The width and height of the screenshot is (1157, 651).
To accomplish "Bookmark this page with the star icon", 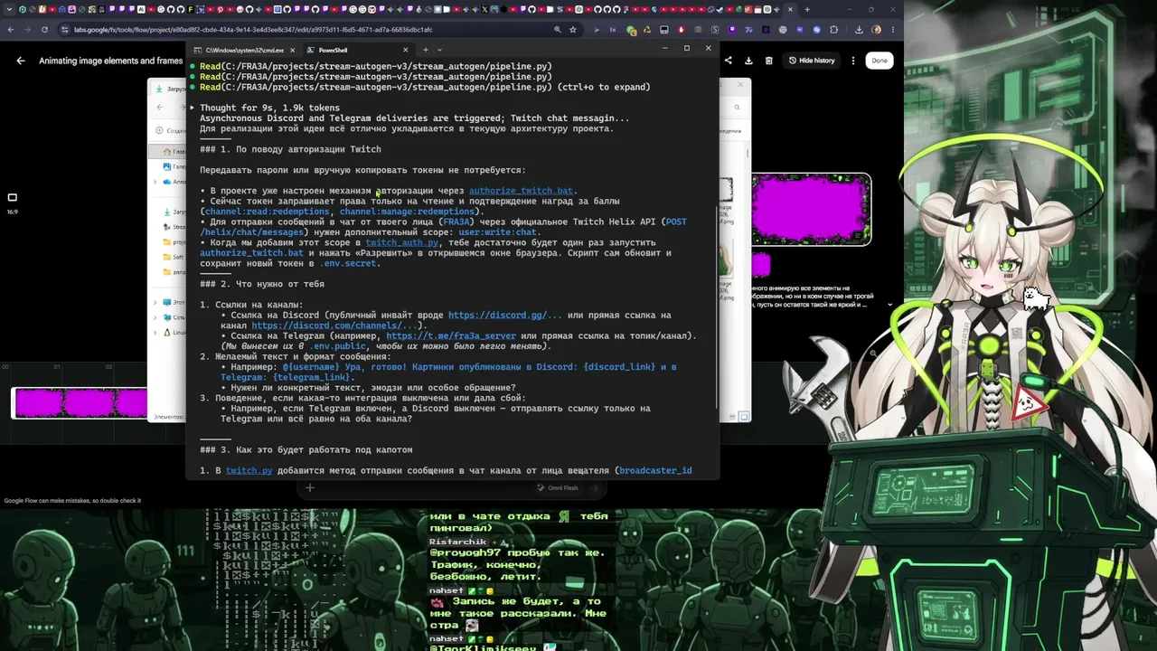I will tap(573, 30).
